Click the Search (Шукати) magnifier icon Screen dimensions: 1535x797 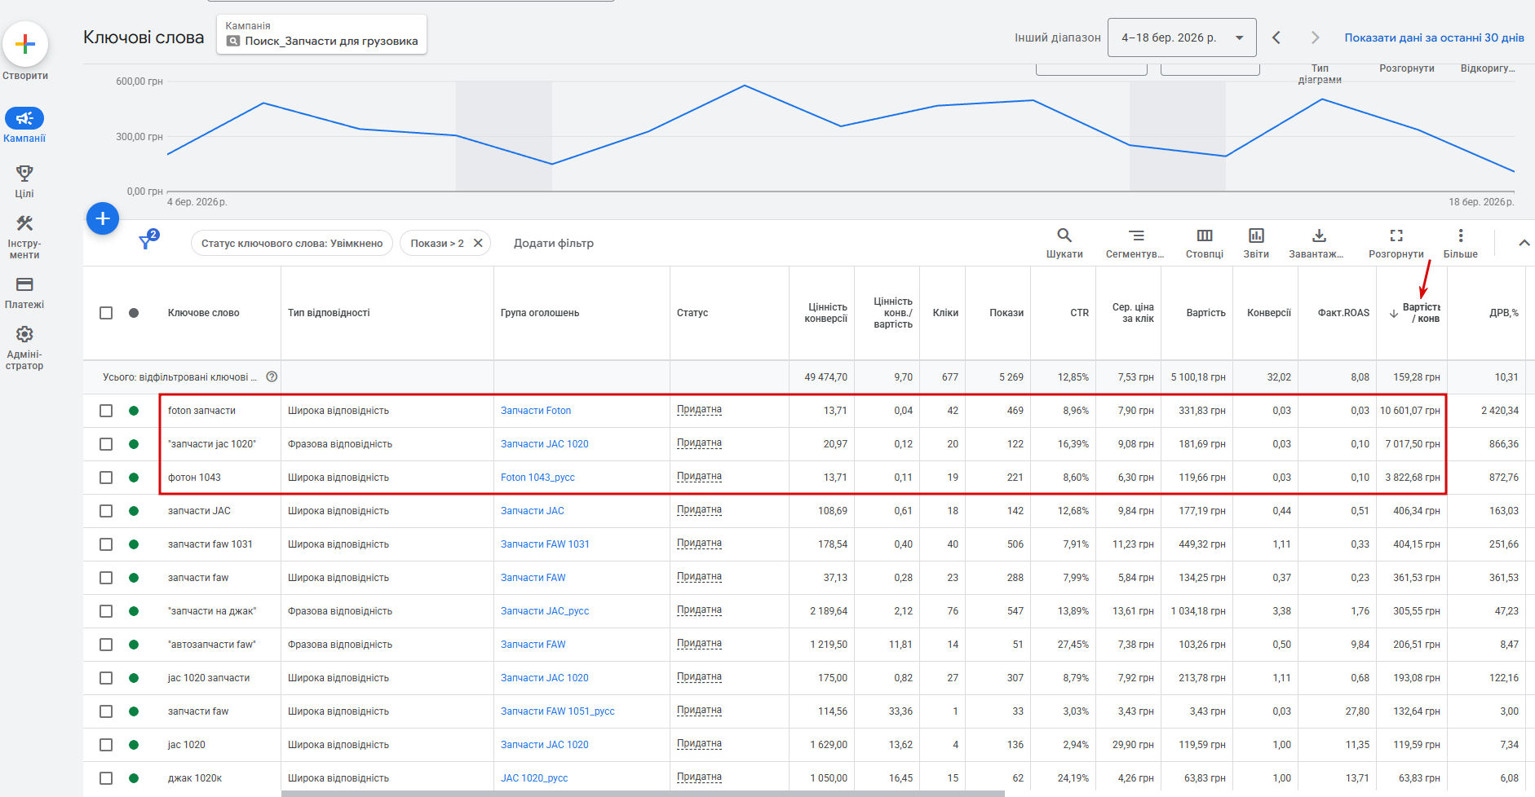(x=1064, y=236)
